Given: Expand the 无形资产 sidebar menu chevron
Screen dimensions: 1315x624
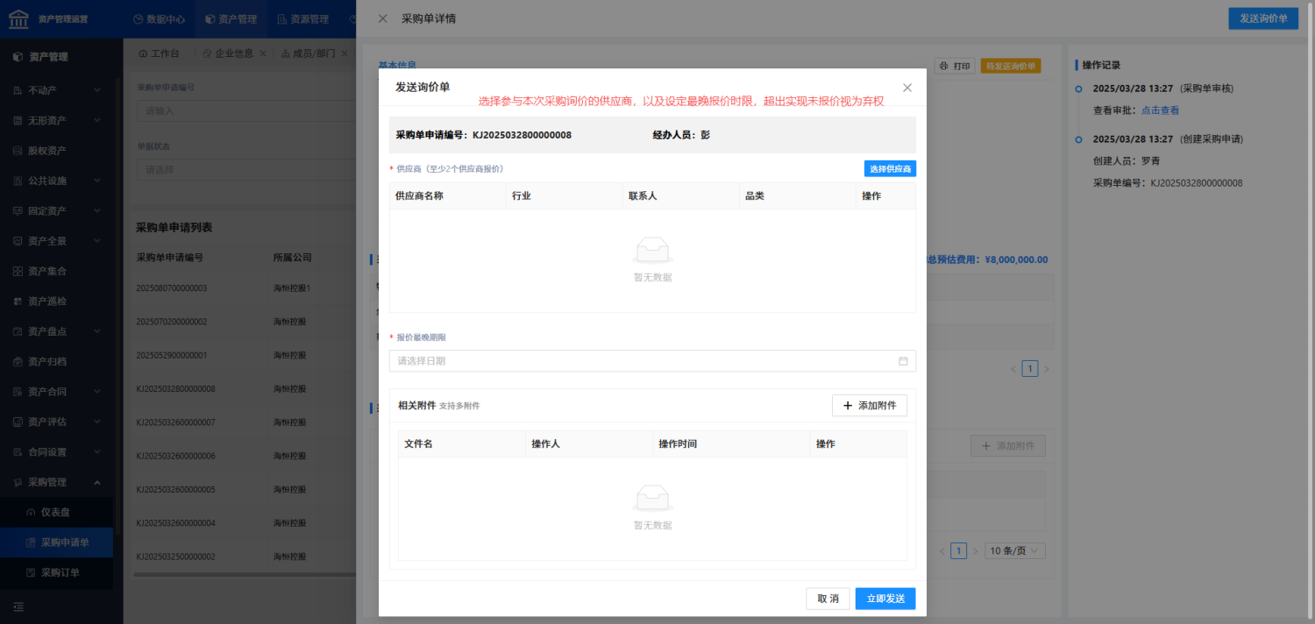Looking at the screenshot, I should 96,120.
